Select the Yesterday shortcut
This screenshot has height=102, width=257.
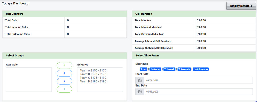tap(155, 69)
